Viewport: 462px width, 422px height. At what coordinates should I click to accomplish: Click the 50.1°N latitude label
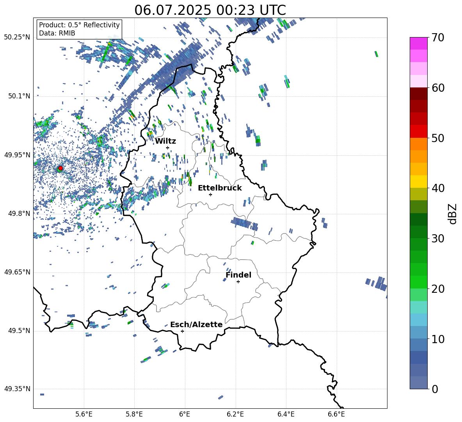[20, 96]
